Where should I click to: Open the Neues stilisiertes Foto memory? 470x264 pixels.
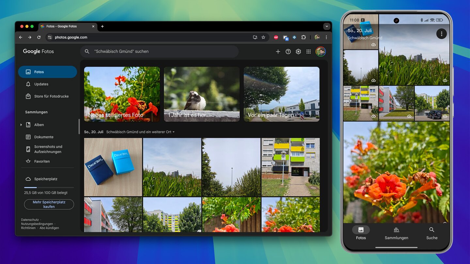point(122,94)
